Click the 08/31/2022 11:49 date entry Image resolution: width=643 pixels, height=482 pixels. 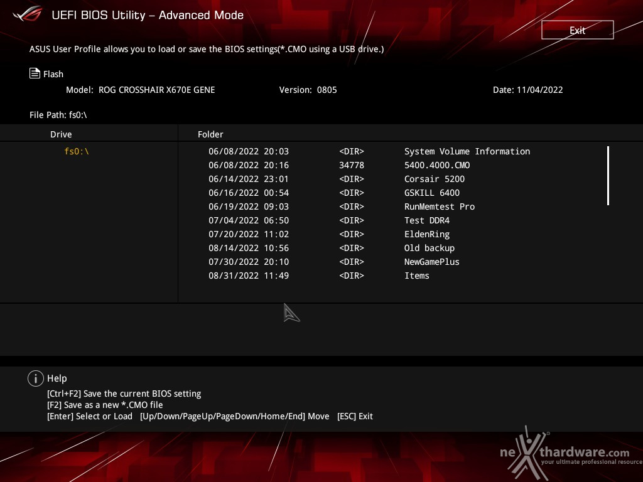tap(249, 276)
